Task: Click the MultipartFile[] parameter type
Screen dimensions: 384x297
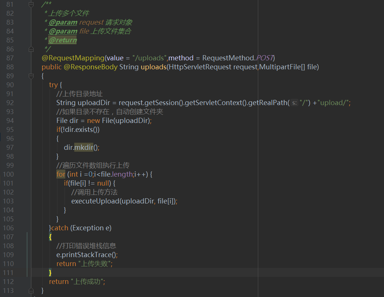Action: click(282, 67)
